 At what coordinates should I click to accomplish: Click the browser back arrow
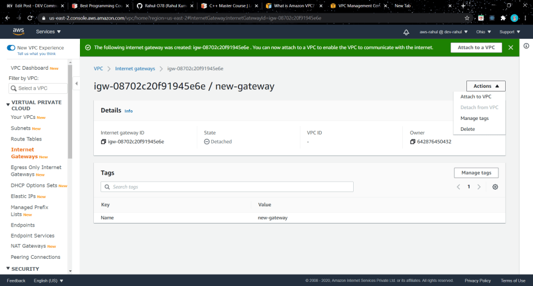[7, 18]
